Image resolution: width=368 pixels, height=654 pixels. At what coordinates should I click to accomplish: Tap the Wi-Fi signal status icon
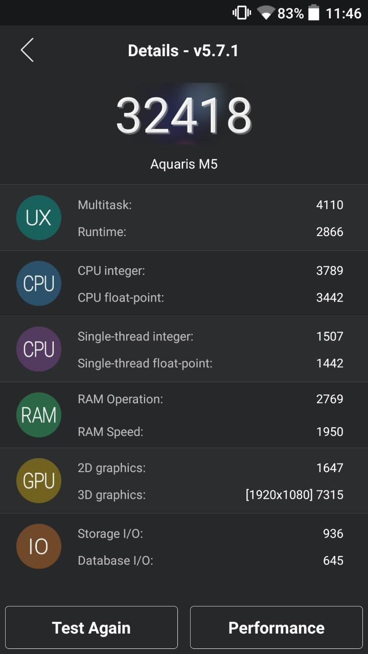(266, 13)
